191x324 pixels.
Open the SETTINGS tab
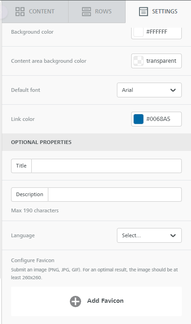tap(158, 12)
